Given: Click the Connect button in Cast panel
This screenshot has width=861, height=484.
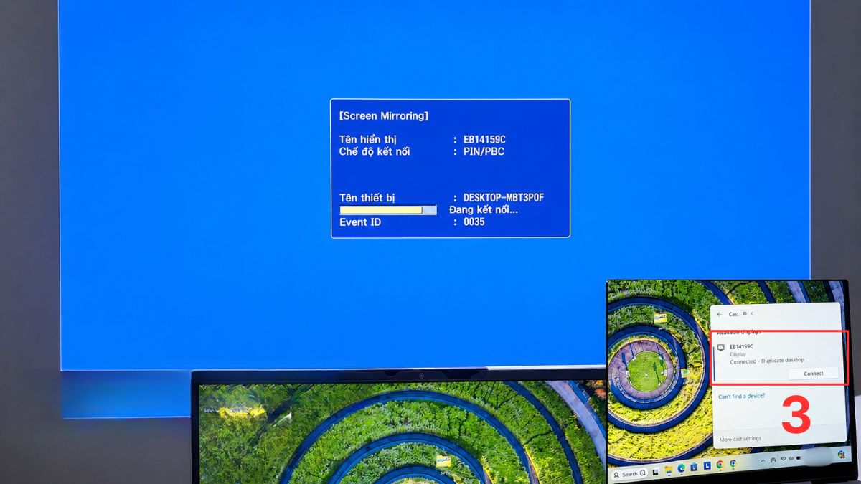Looking at the screenshot, I should [x=813, y=374].
